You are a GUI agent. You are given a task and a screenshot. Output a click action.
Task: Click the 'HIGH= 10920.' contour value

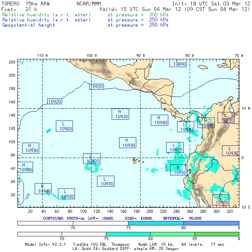point(139,218)
